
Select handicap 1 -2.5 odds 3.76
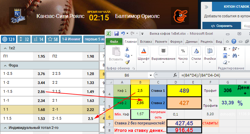pos(41,74)
